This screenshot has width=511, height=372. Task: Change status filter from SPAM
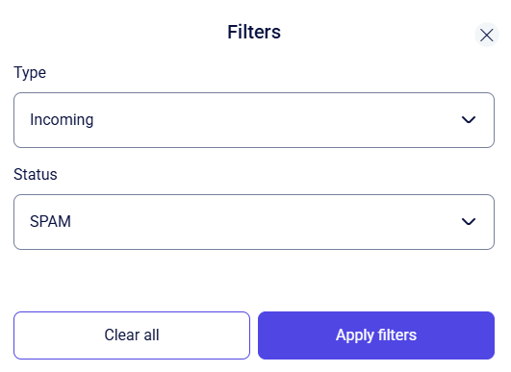[254, 222]
